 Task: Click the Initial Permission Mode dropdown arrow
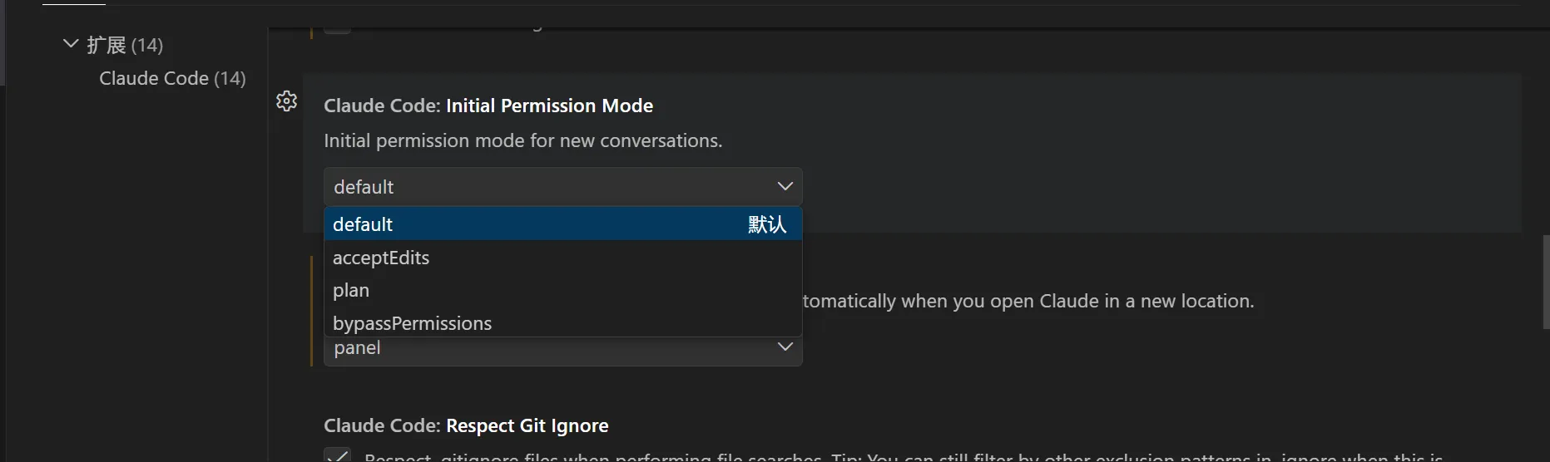[x=785, y=186]
